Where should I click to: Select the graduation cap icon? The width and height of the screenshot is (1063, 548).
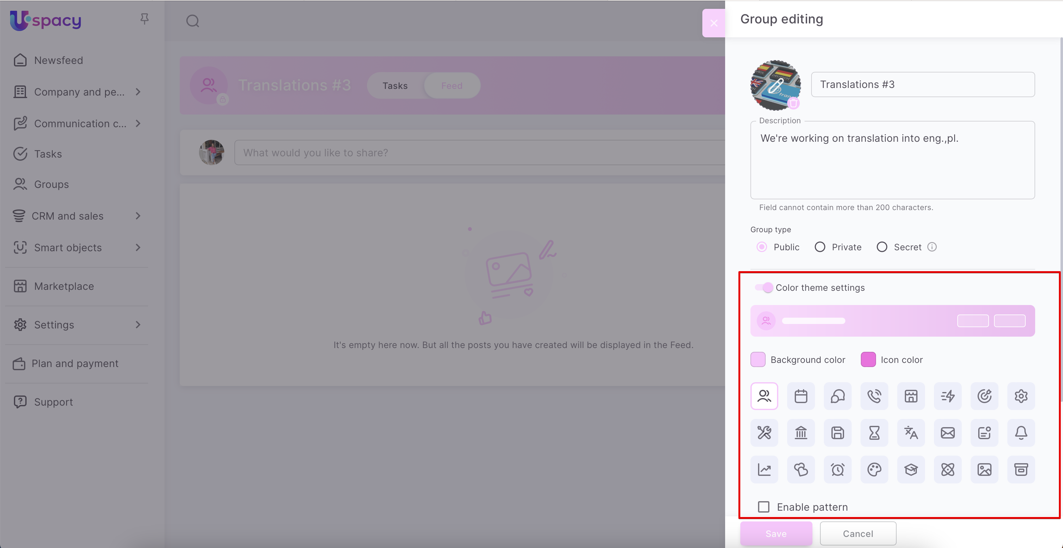pyautogui.click(x=911, y=470)
